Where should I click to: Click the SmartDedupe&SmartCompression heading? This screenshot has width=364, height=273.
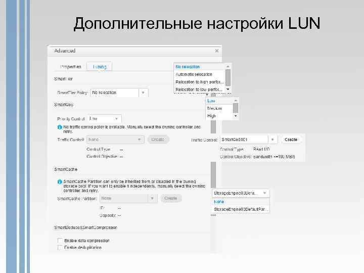[x=85, y=227]
